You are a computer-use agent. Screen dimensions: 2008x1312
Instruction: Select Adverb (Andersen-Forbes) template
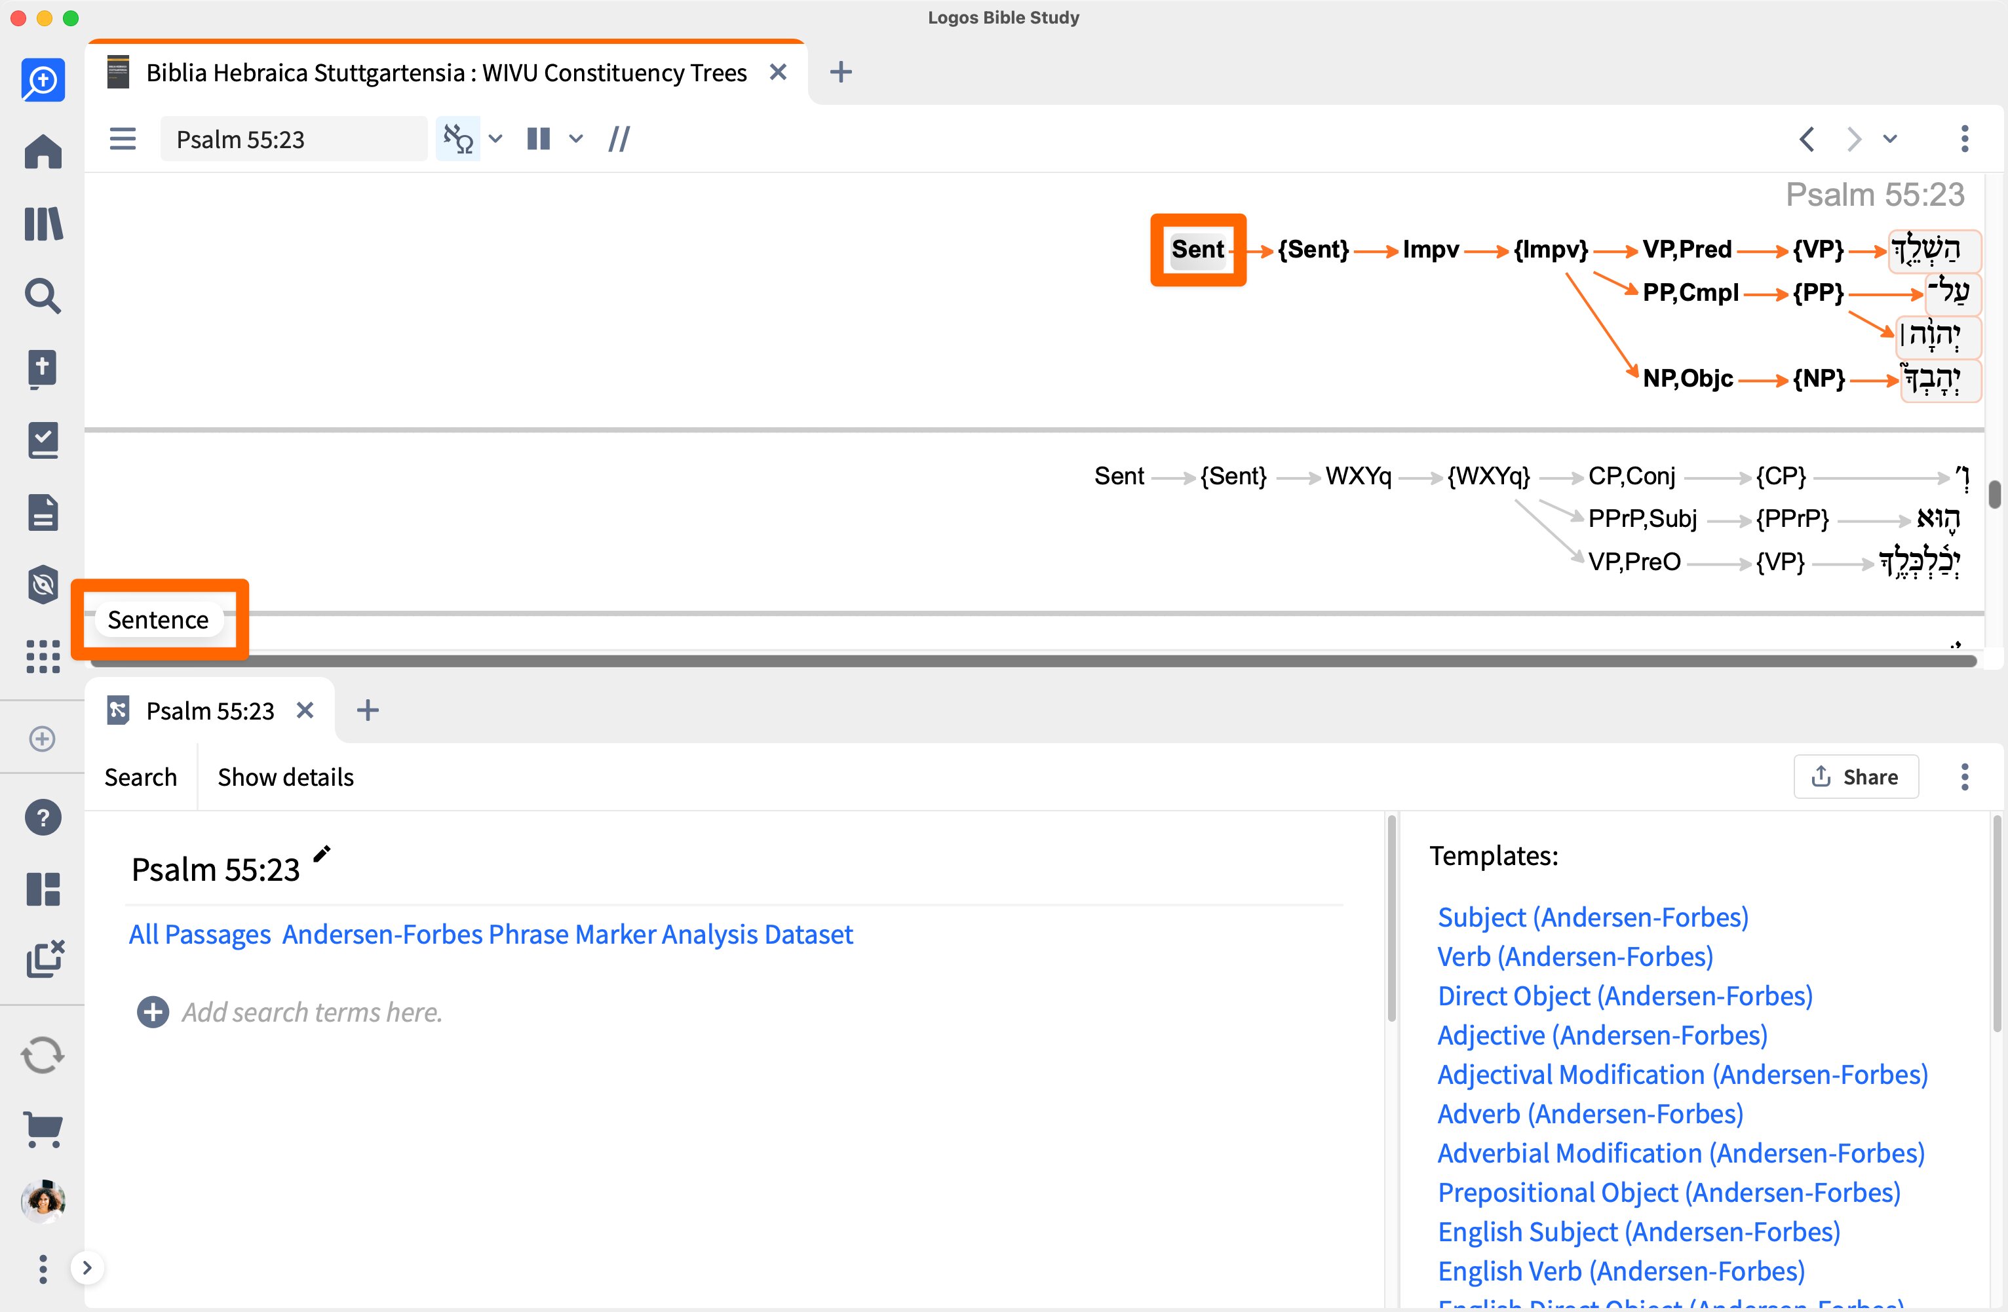coord(1589,1113)
